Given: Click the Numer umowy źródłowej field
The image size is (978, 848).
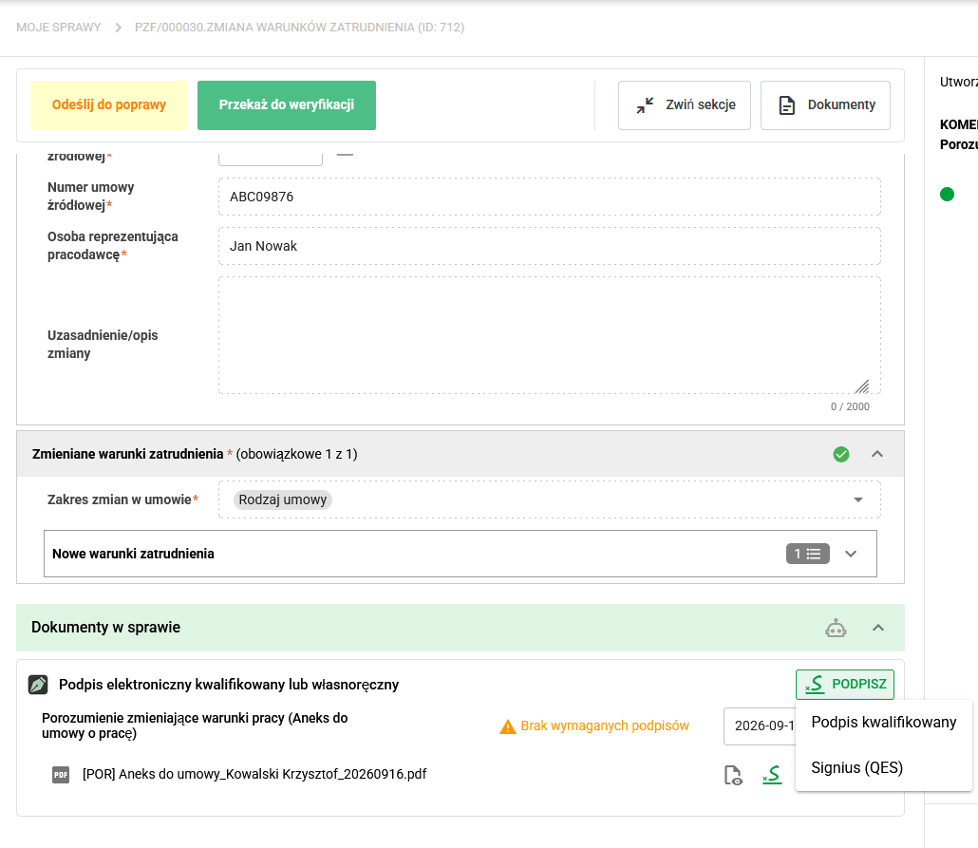Looking at the screenshot, I should [549, 197].
